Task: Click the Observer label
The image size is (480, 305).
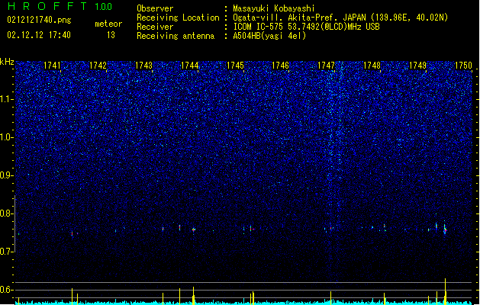Action: [155, 8]
